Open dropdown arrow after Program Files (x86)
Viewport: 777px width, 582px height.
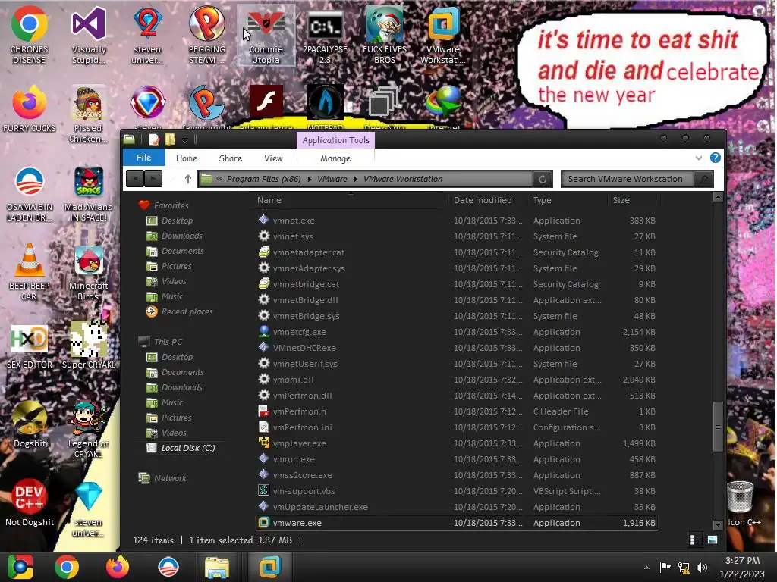(x=310, y=179)
